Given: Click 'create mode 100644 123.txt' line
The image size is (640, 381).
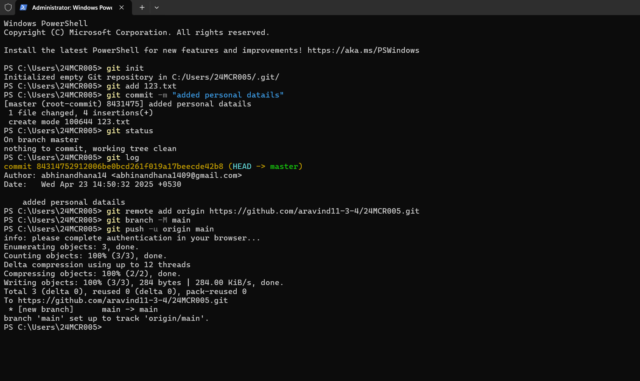Looking at the screenshot, I should (69, 122).
